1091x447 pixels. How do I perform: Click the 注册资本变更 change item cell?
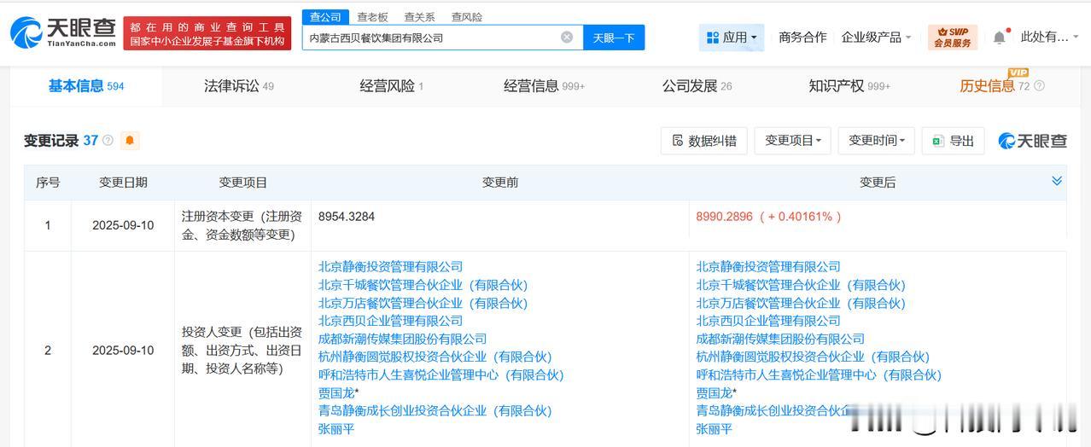point(242,225)
